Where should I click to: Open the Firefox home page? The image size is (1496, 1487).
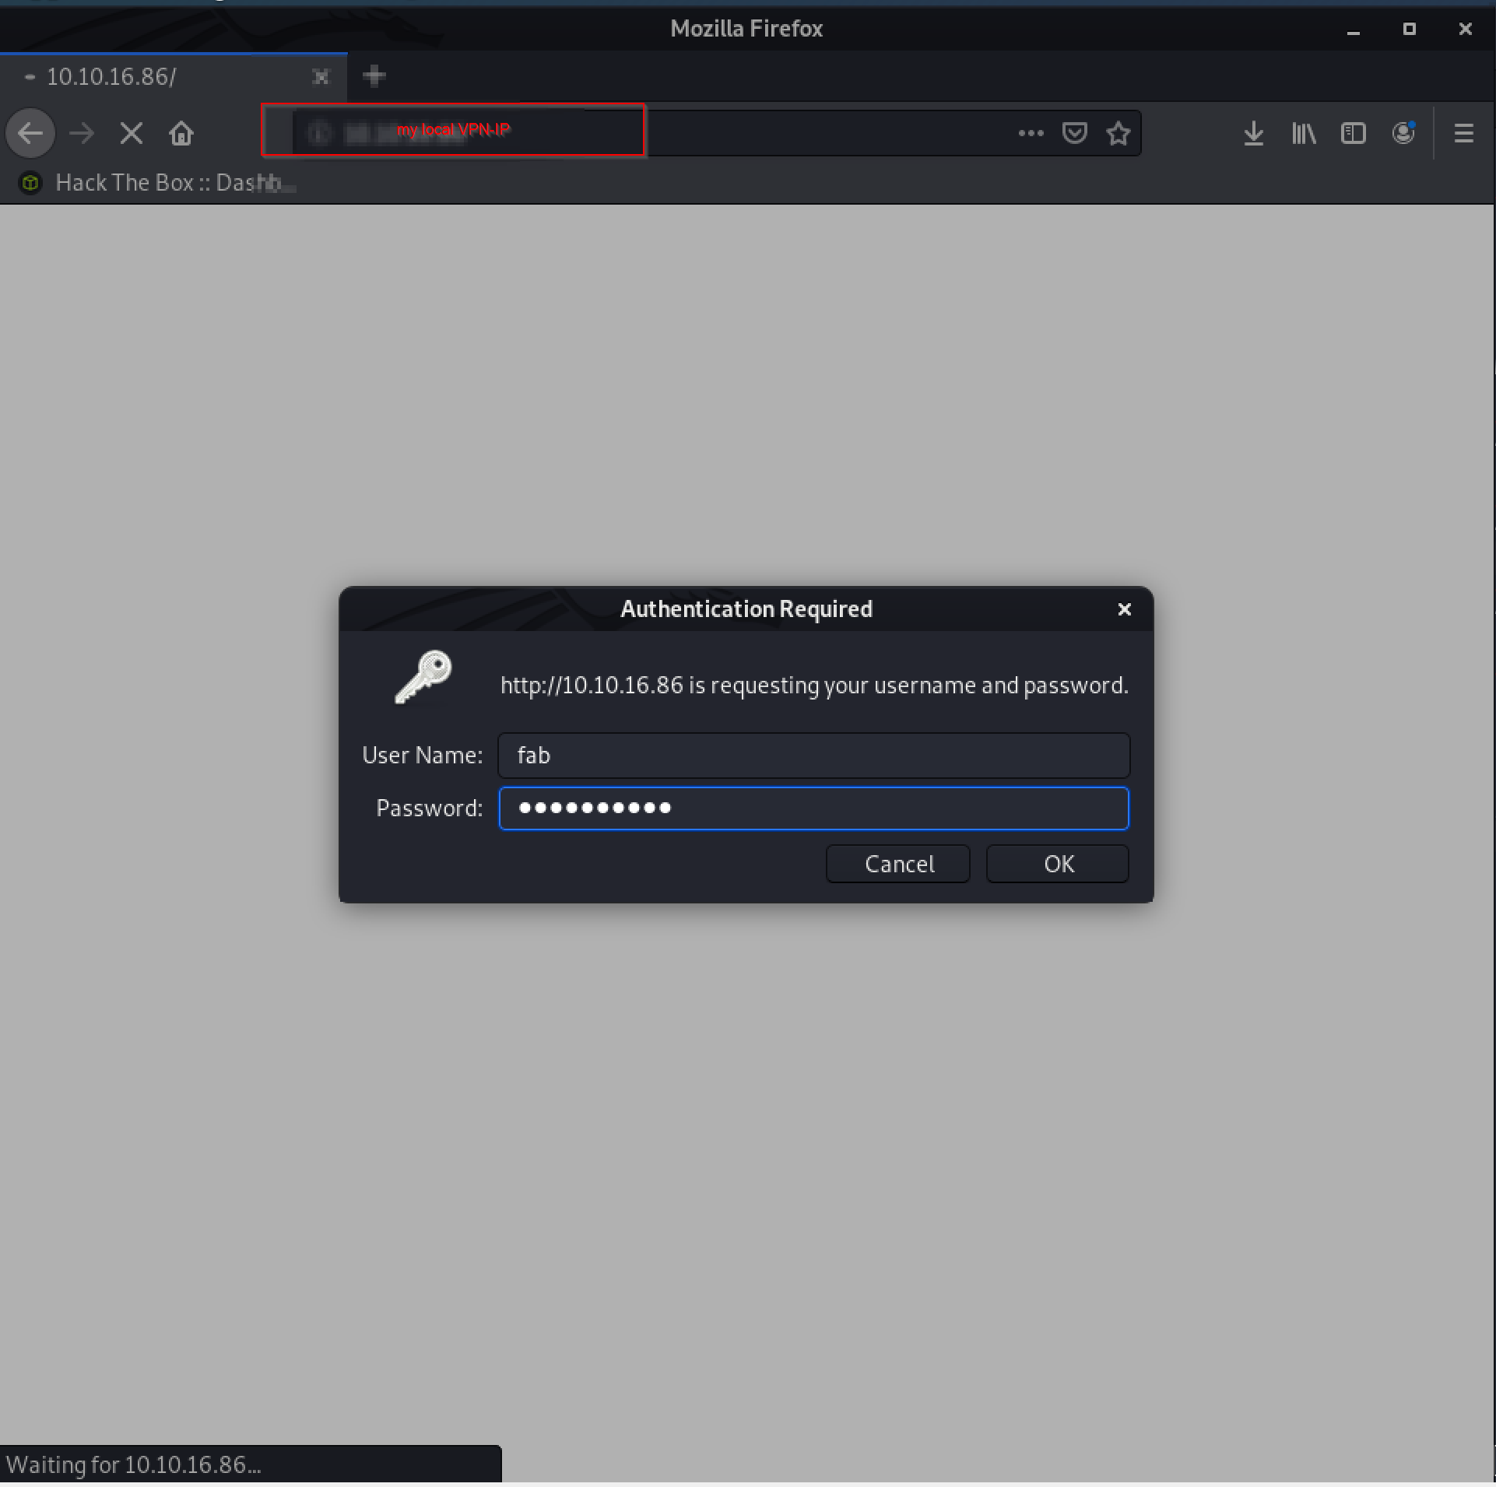pos(181,134)
